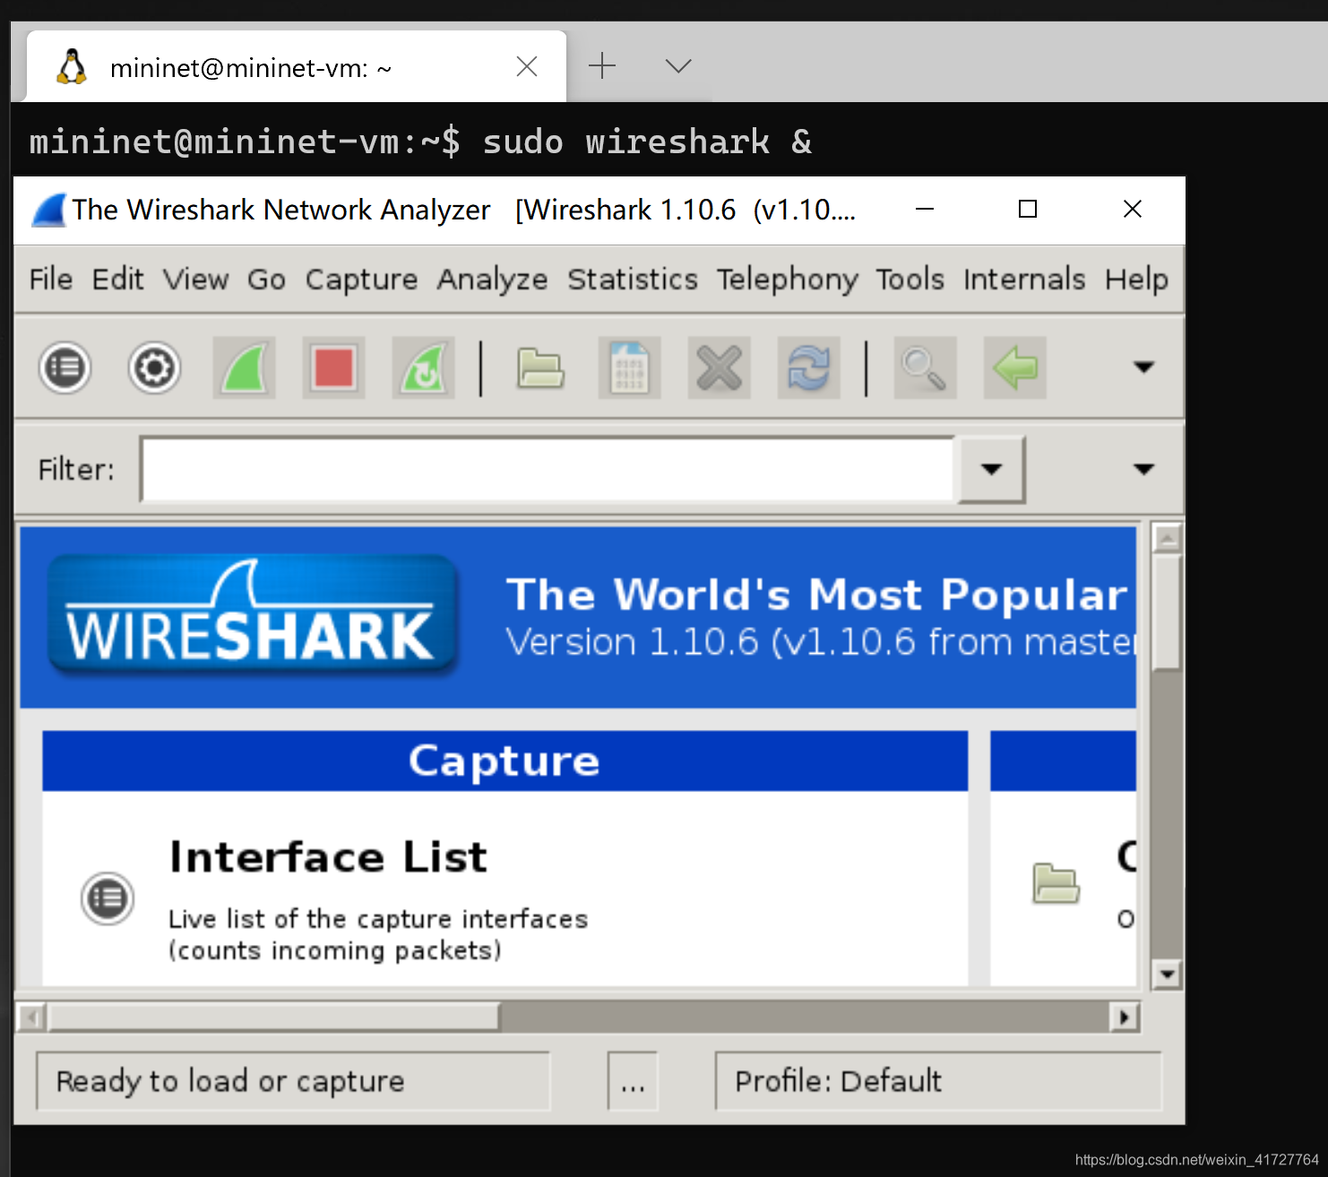1328x1177 pixels.
Task: Click 'Version 1.10.6' text in banner
Action: pyautogui.click(x=632, y=641)
